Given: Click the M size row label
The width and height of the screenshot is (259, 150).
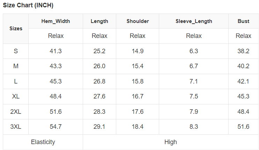Looking at the screenshot, I should click(x=16, y=66).
